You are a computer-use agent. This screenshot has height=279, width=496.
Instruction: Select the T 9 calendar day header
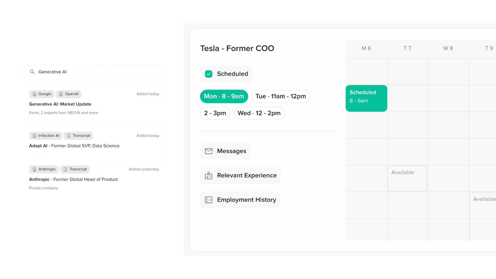(489, 48)
